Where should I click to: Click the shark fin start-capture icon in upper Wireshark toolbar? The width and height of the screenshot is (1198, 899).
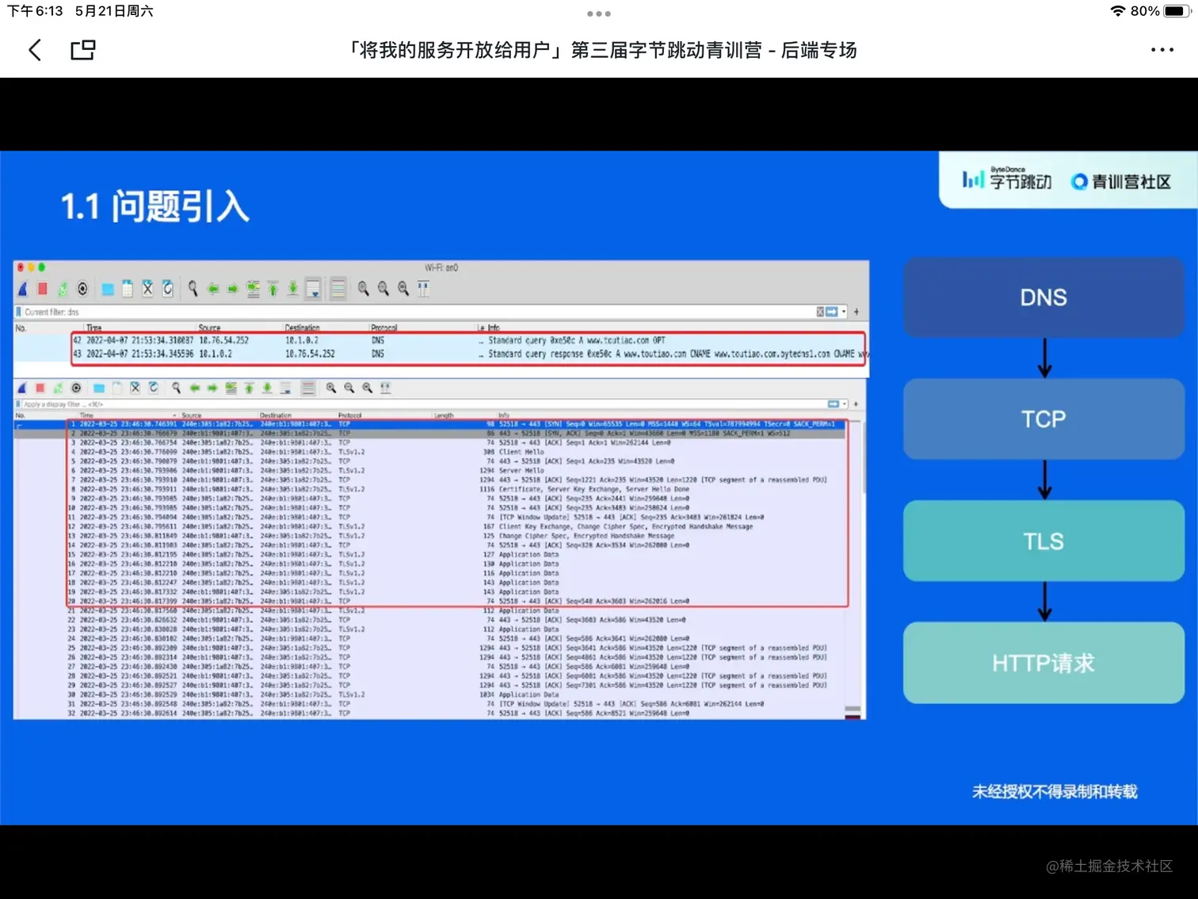point(23,289)
